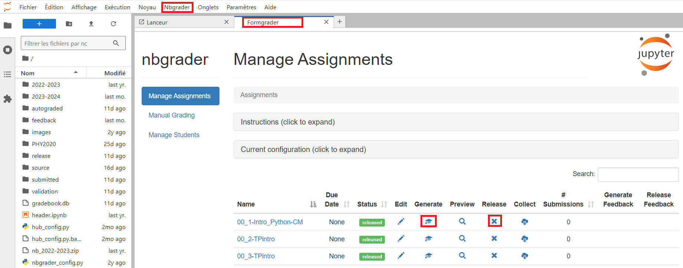This screenshot has height=268, width=683.
Task: Expand the Instructions panel
Action: (456, 122)
